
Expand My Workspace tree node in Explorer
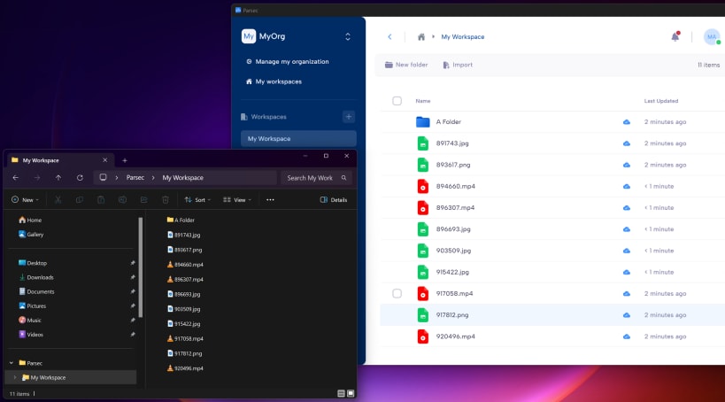tap(15, 377)
